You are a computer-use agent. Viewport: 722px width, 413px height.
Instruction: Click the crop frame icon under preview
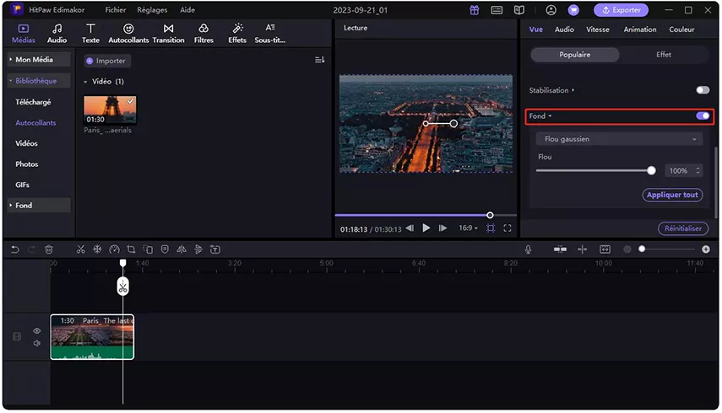tap(491, 228)
